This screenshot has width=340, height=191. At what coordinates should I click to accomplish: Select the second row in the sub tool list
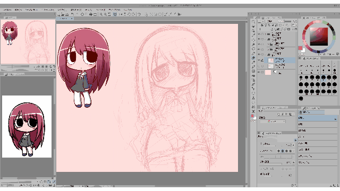point(318,124)
